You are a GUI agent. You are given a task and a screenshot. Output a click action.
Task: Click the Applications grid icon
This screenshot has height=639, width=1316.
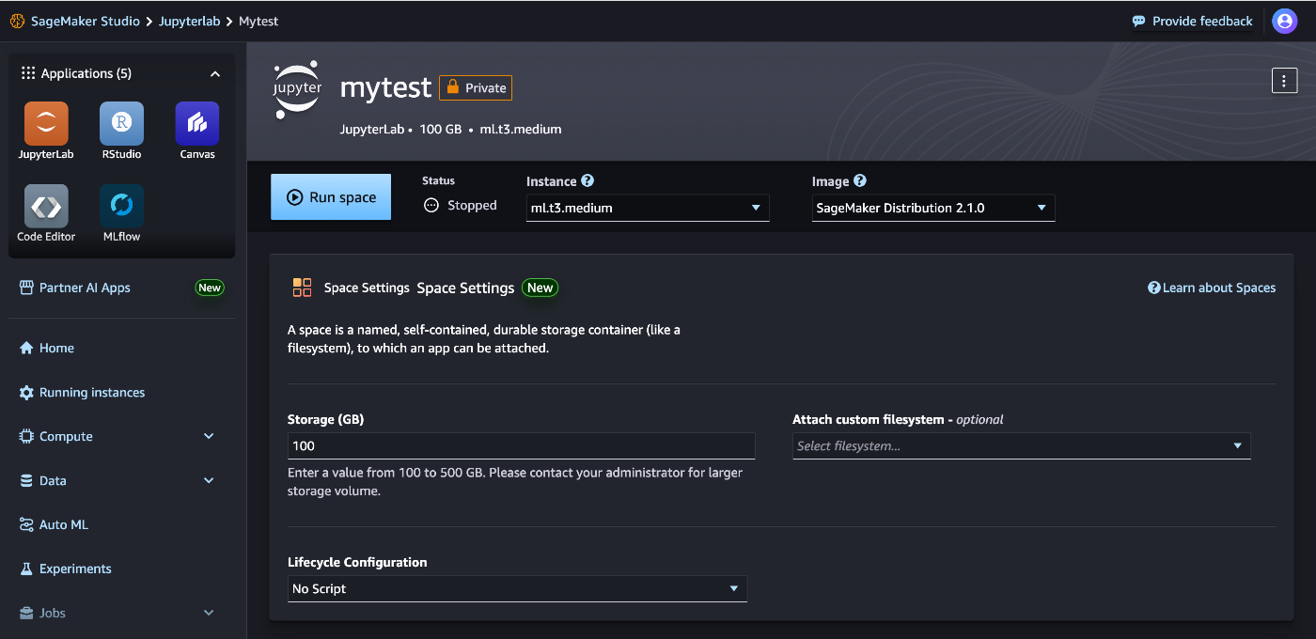[x=28, y=73]
